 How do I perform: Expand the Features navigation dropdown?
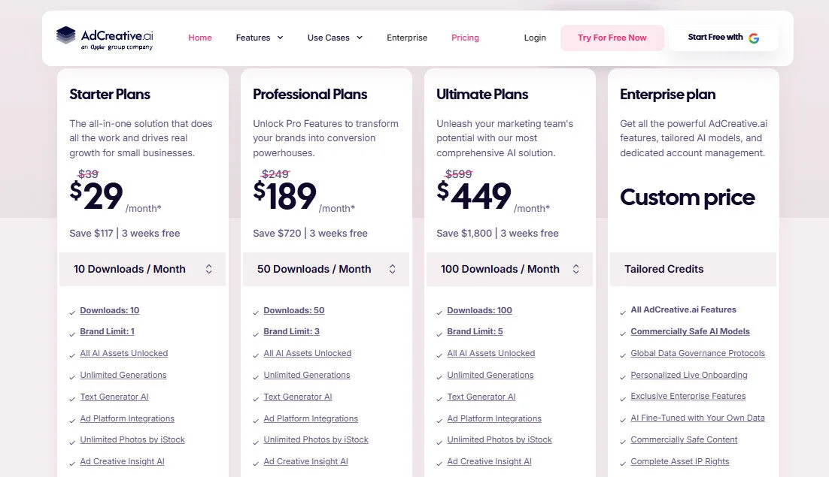pos(260,38)
